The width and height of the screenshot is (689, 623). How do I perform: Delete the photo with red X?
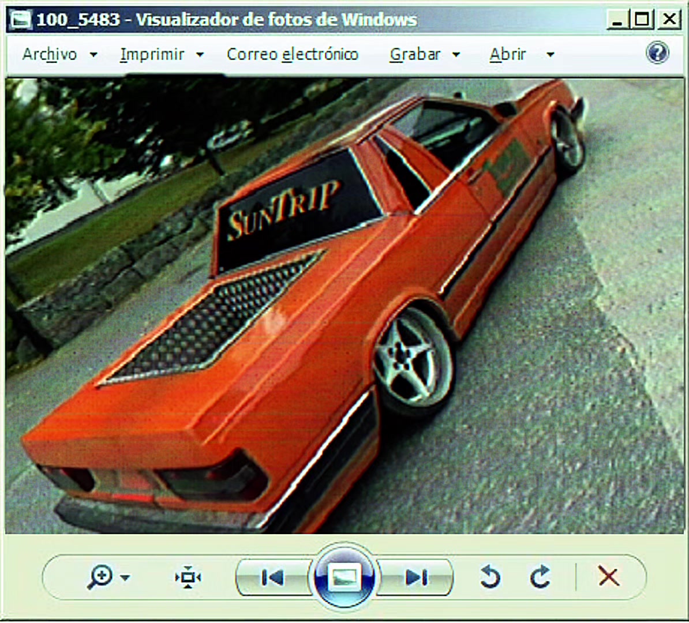[609, 576]
